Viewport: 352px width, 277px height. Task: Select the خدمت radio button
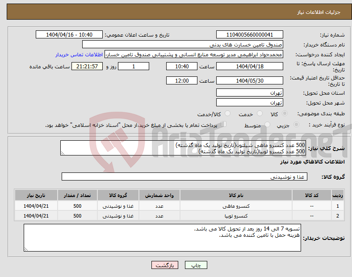tap(260, 113)
